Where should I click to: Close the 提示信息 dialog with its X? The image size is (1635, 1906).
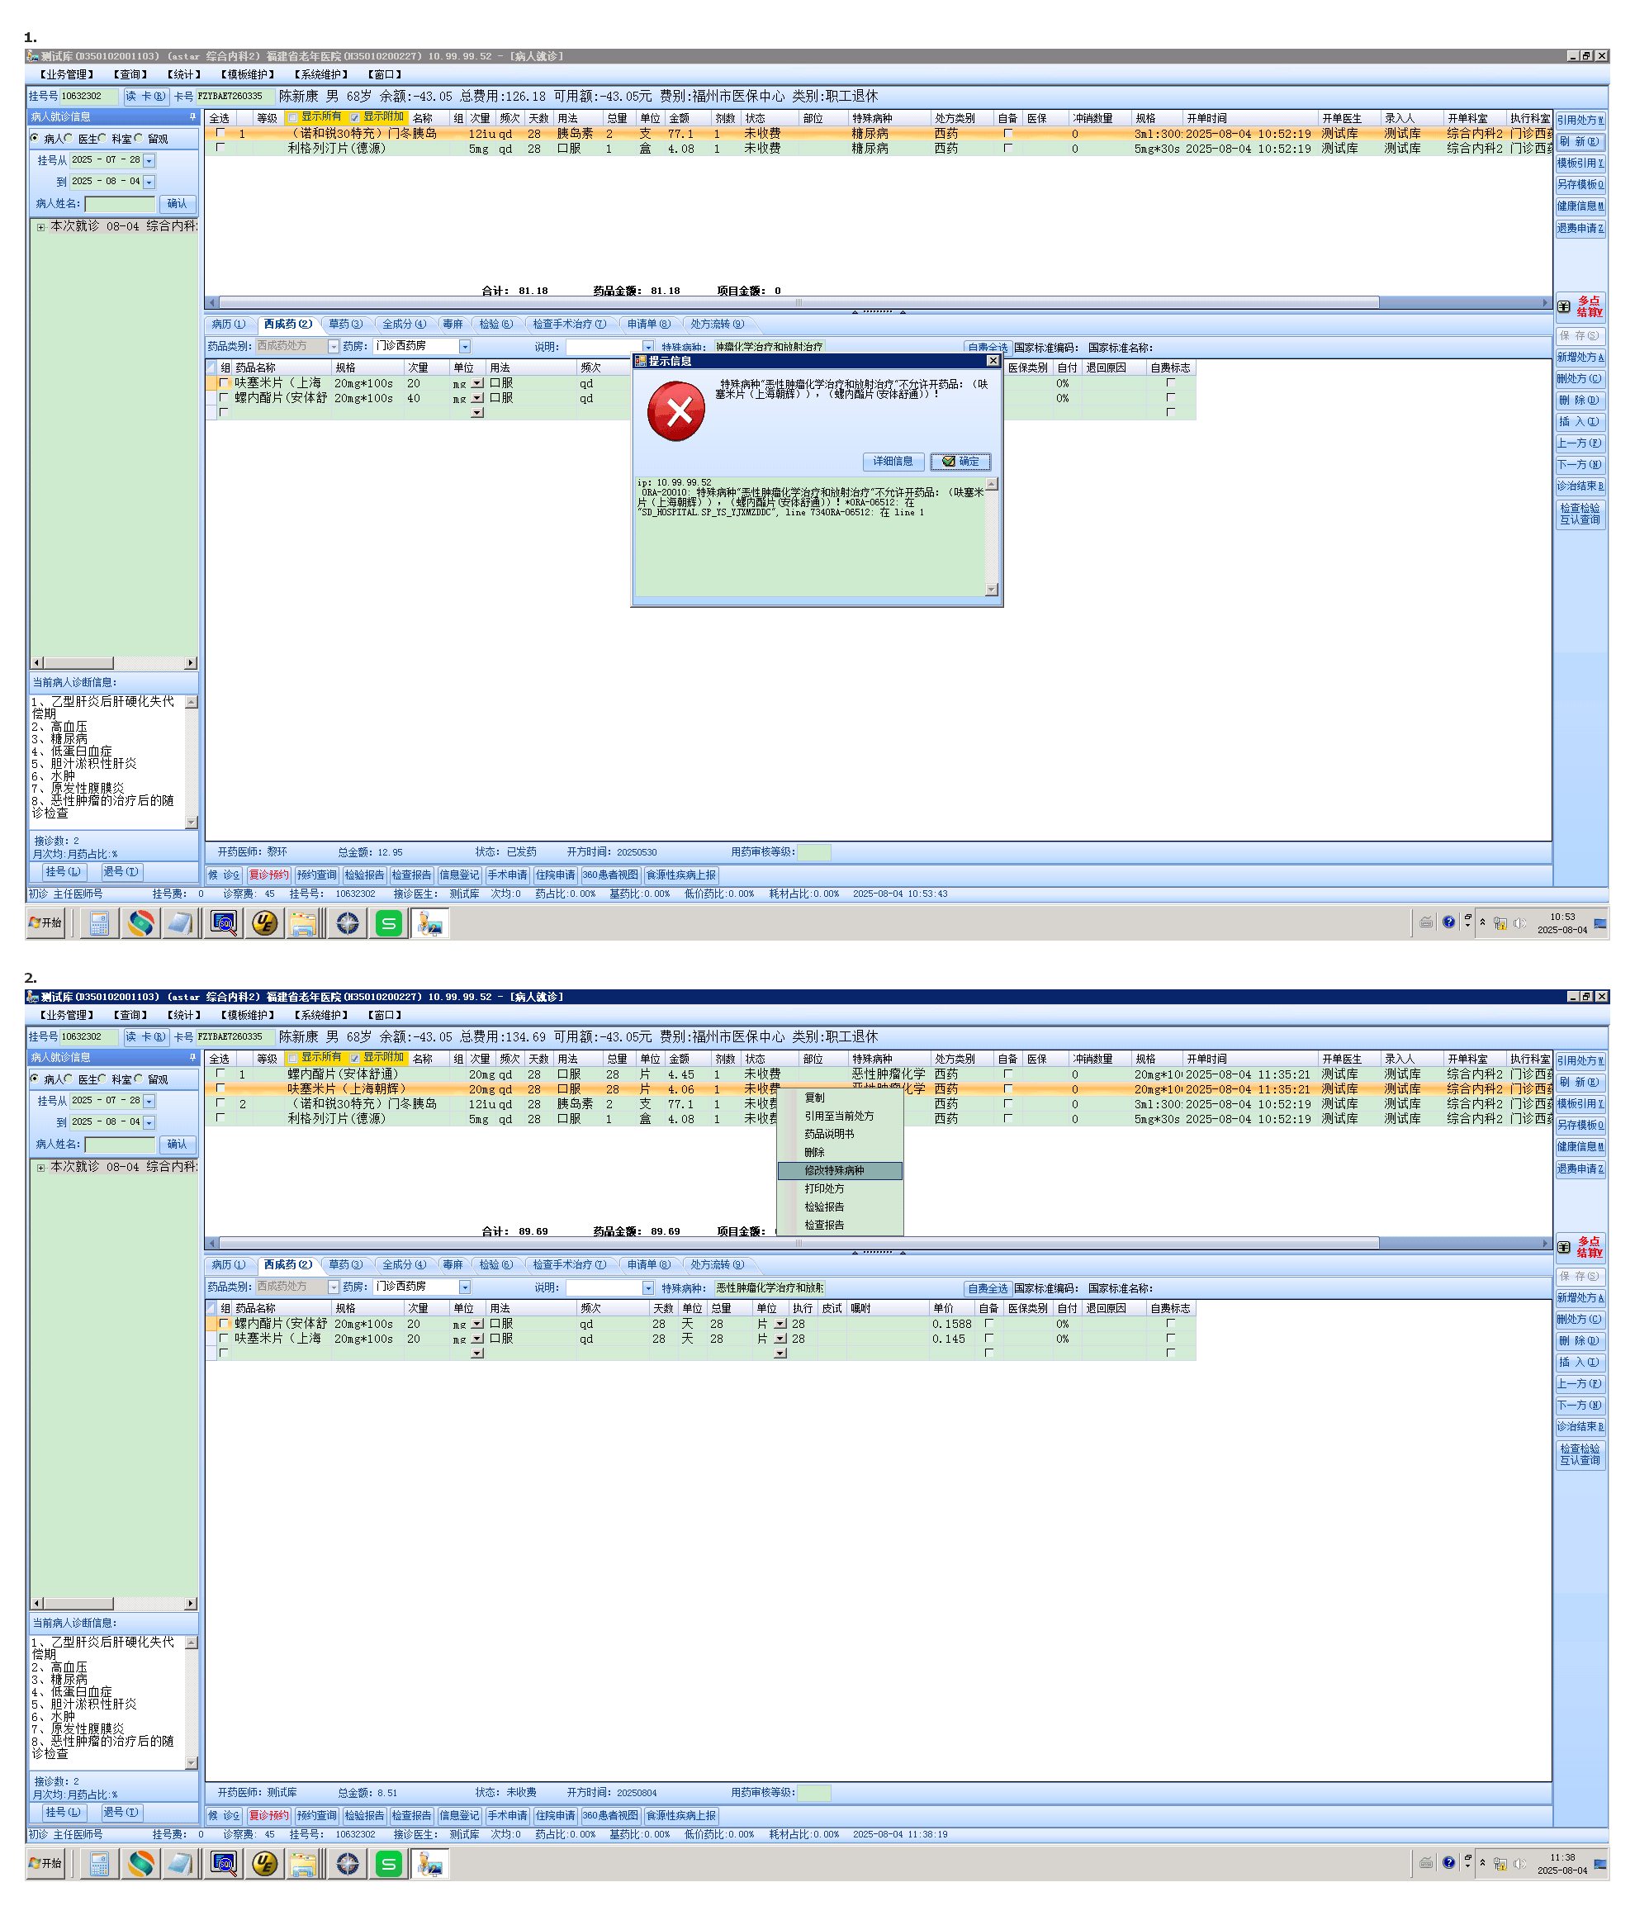tap(993, 362)
